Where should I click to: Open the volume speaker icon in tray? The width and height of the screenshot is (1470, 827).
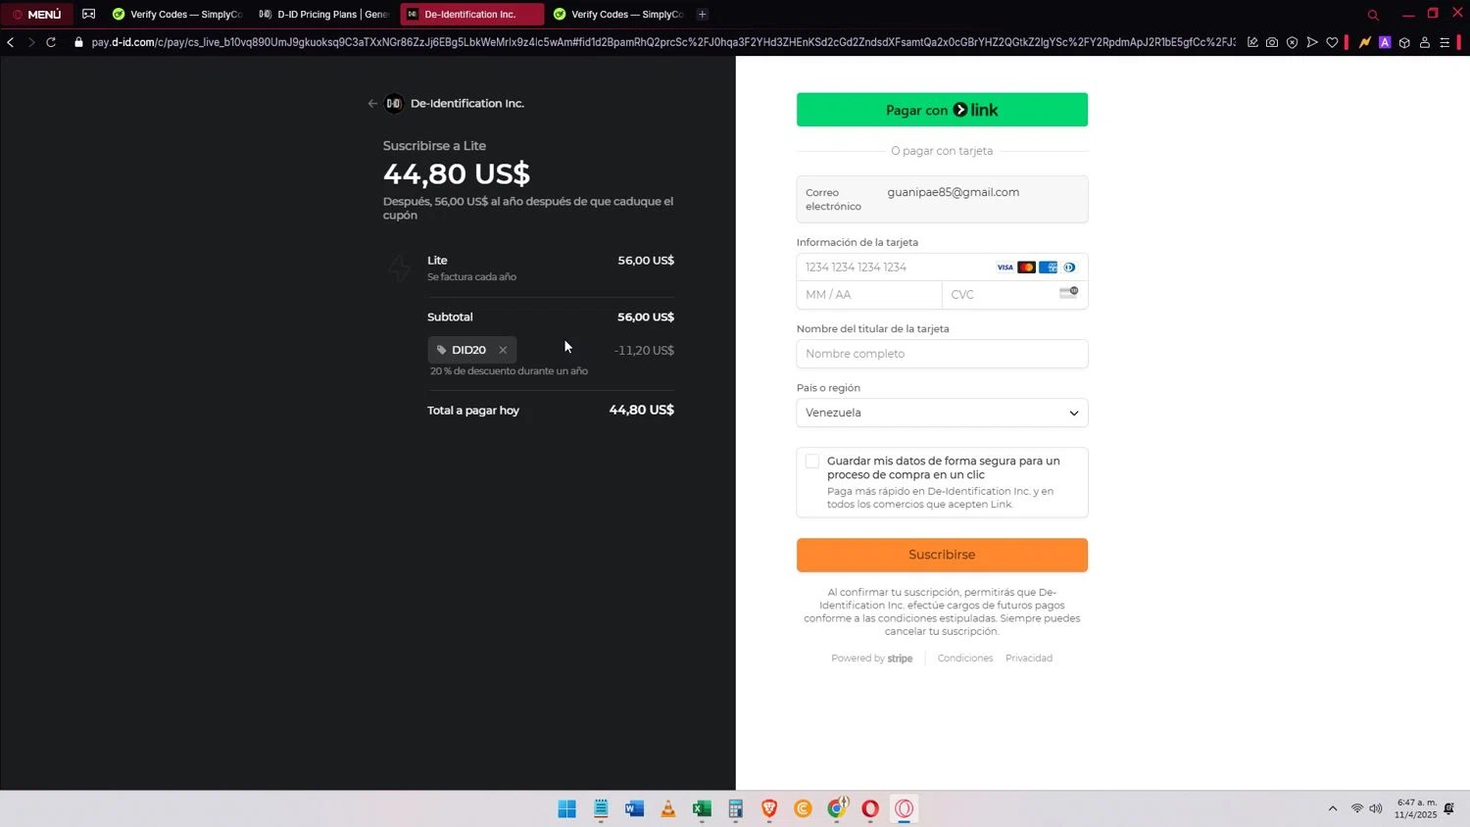(x=1376, y=808)
